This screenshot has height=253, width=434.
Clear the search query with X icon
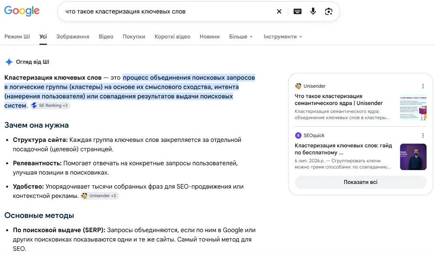pos(279,11)
